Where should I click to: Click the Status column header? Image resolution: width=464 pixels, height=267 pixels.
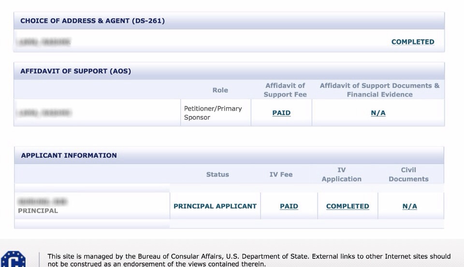point(217,174)
